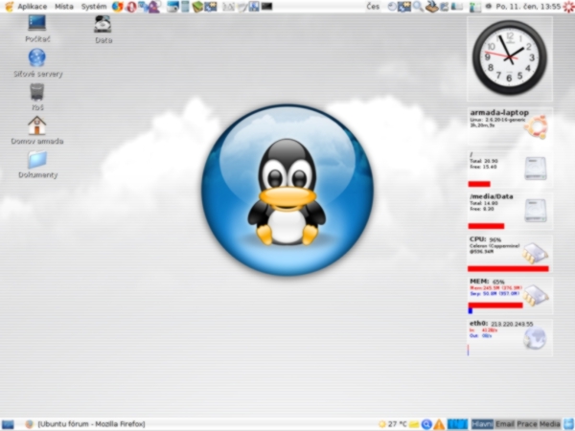This screenshot has height=431, width=575.
Task: Click the /media/Data disk icon
Action: coord(536,211)
